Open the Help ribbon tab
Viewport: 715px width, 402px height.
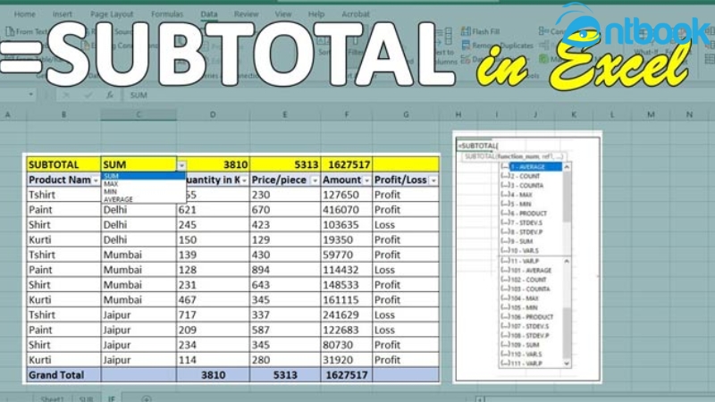point(316,14)
